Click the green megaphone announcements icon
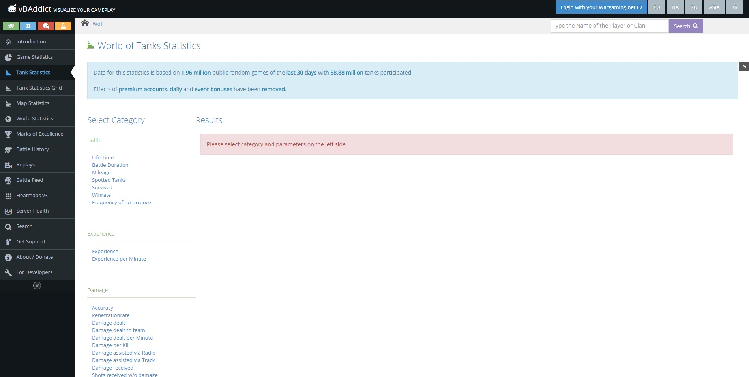This screenshot has width=749, height=377. click(x=11, y=26)
